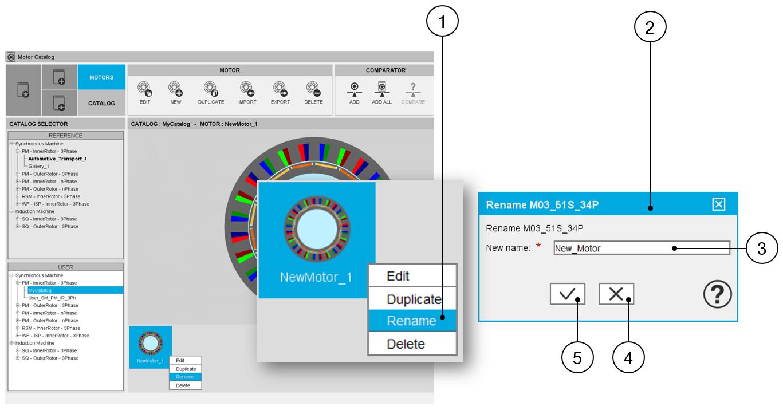Screen dimensions: 783x414
Task: Close the Rename M03_51S_34P dialog
Action: (718, 204)
